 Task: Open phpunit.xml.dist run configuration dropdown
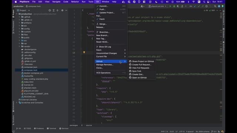pos(157,6)
